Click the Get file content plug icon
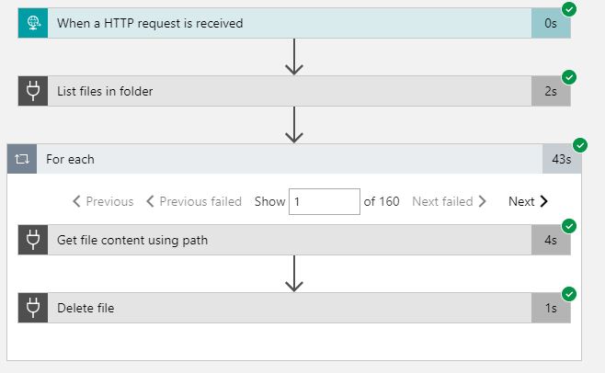Image resolution: width=605 pixels, height=373 pixels. (33, 240)
